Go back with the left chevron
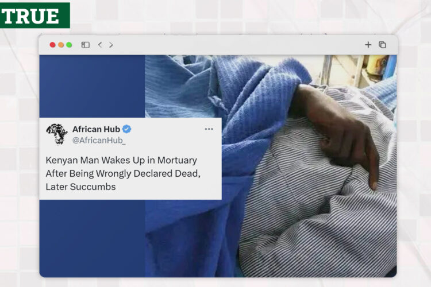 click(x=100, y=45)
